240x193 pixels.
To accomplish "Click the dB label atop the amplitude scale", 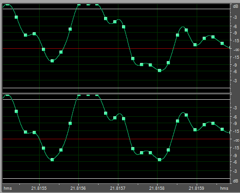I will [235, 6].
